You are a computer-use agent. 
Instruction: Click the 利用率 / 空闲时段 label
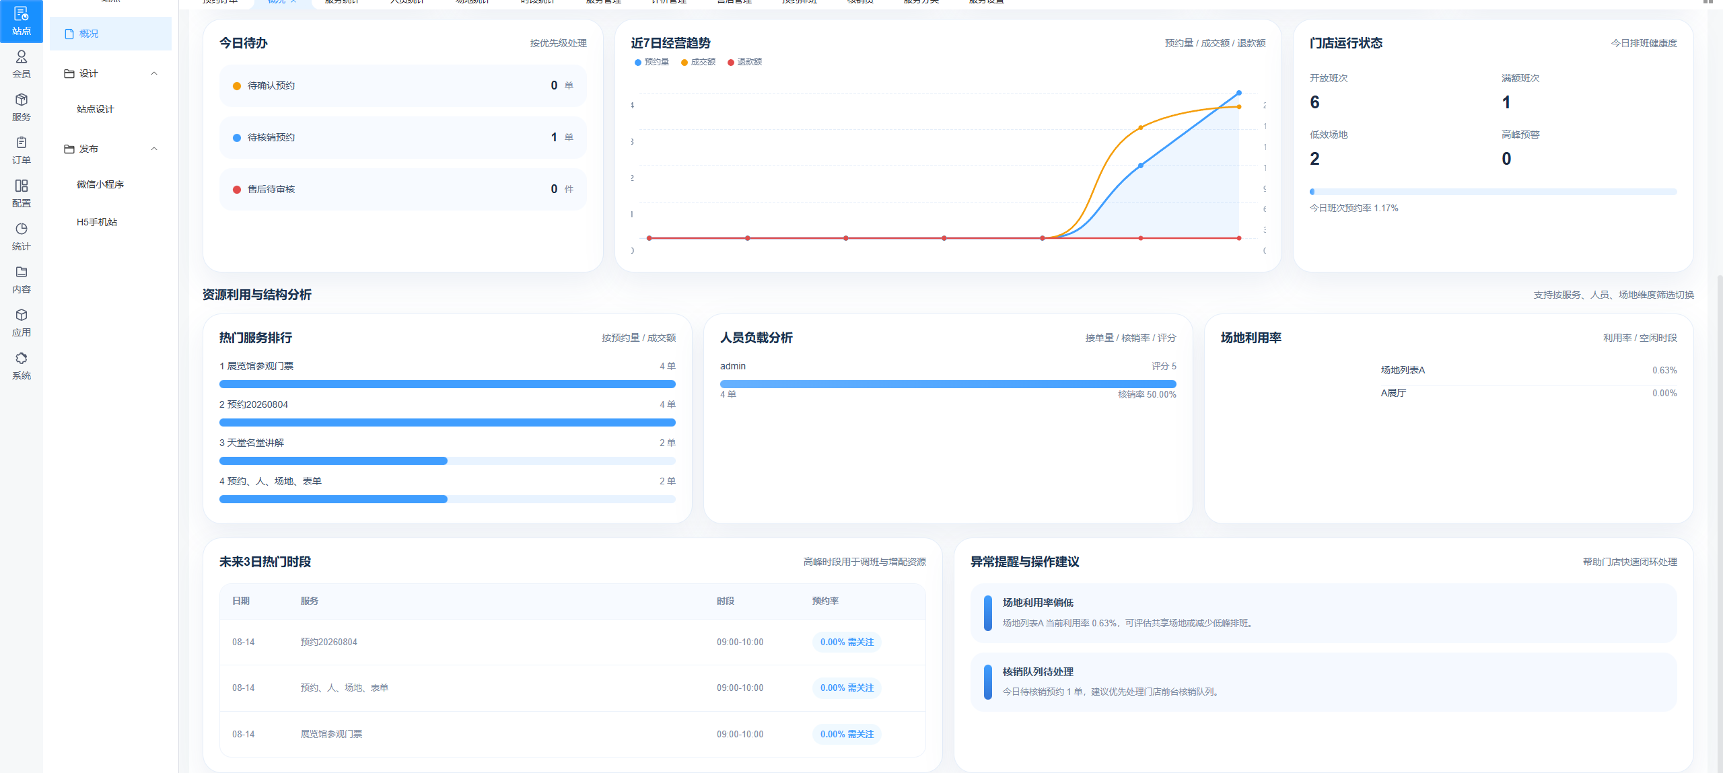pyautogui.click(x=1640, y=338)
